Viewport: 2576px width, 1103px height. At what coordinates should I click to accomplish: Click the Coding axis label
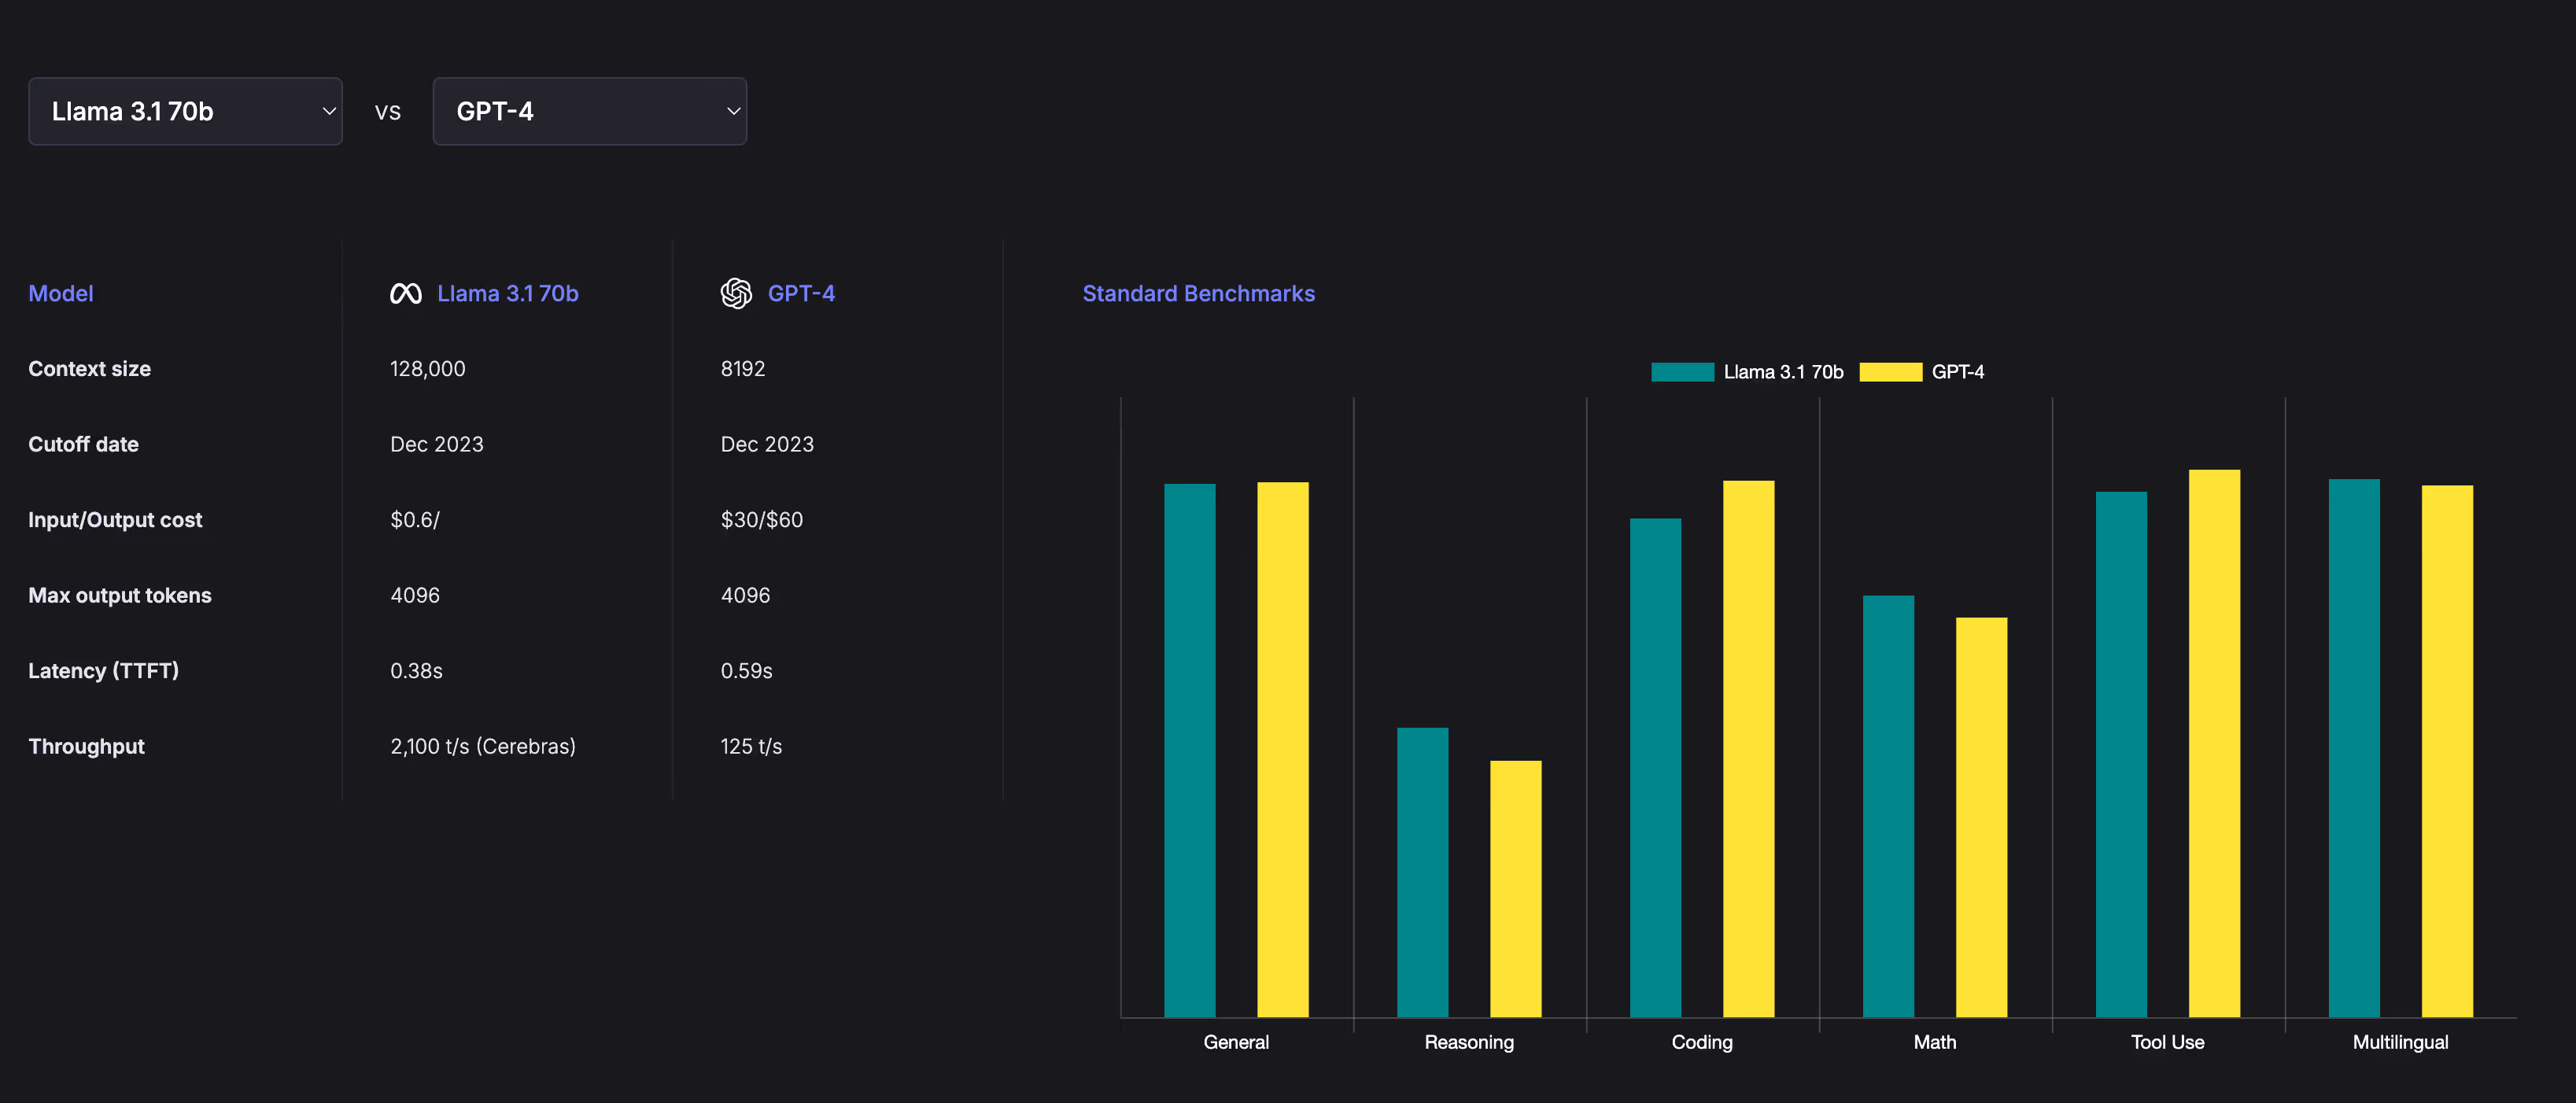[x=1702, y=1042]
